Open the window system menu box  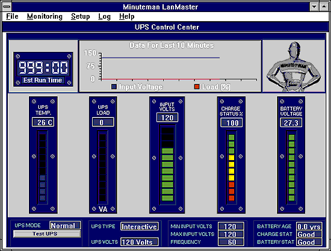pos(7,7)
